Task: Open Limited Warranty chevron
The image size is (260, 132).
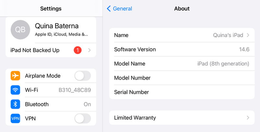Action: click(248, 118)
